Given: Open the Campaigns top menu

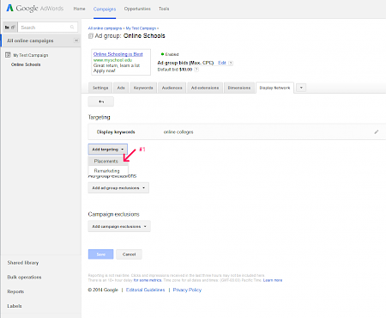Looking at the screenshot, I should coord(105,9).
